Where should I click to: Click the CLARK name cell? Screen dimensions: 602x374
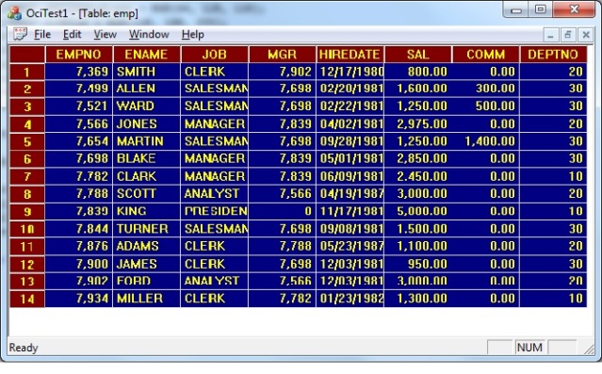[x=146, y=176]
